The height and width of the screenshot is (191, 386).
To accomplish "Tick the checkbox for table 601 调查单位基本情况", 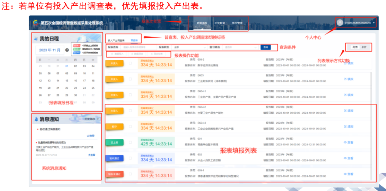I will pos(130,142).
